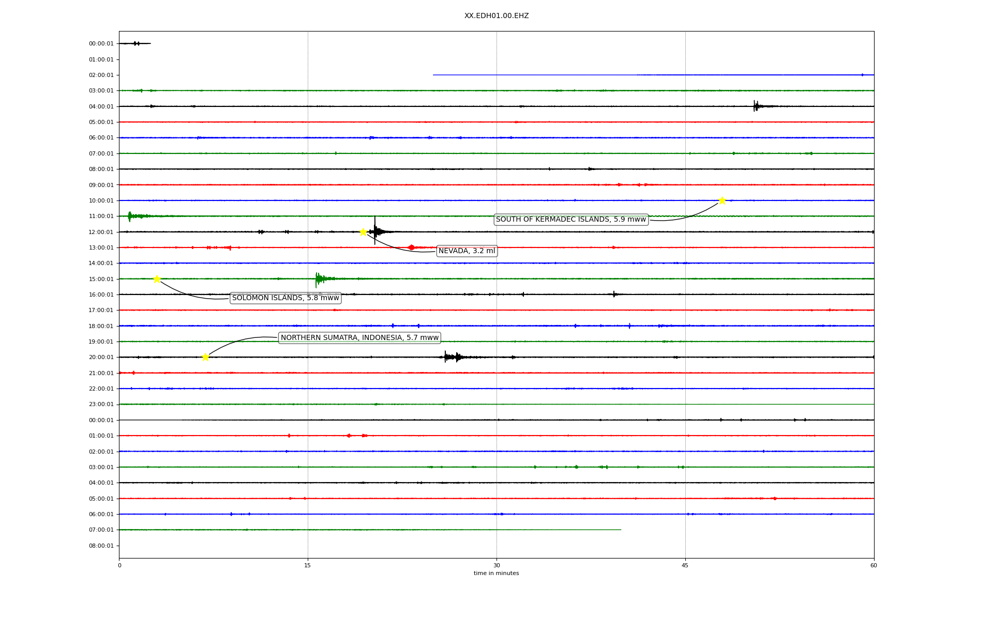This screenshot has height=620, width=993.
Task: Click the black waveform burst on 20:00:01 trace
Action: 453,357
